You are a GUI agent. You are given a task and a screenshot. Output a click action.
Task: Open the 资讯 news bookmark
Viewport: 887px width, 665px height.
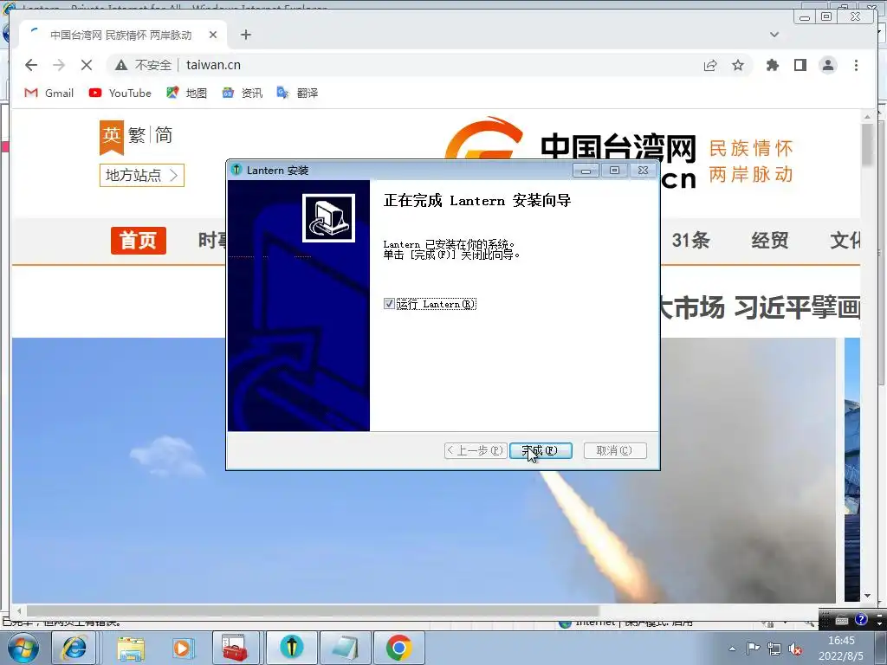pos(243,94)
